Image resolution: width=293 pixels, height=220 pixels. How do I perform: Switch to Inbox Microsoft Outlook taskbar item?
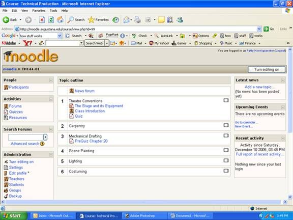click(x=53, y=216)
